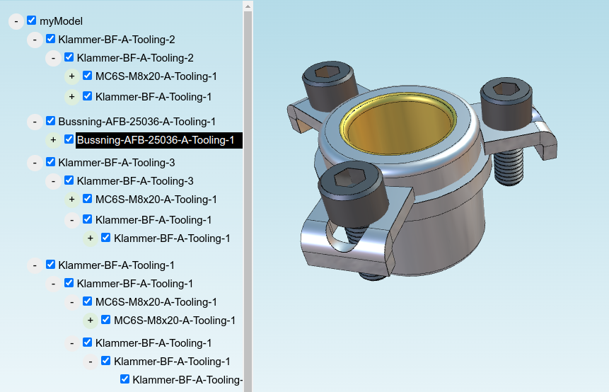Toggle checkbox of highlighted Bussning-AFB-25036-A-Tooling-1

coord(69,139)
